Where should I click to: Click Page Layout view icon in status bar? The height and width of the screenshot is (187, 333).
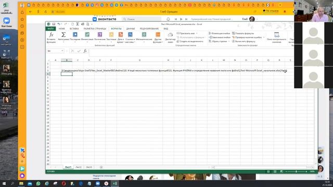click(x=275, y=171)
